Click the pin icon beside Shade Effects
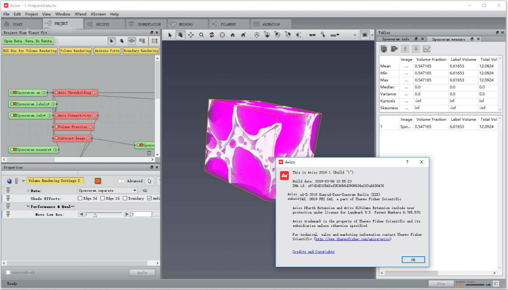This screenshot has height=290, width=508. point(8,198)
